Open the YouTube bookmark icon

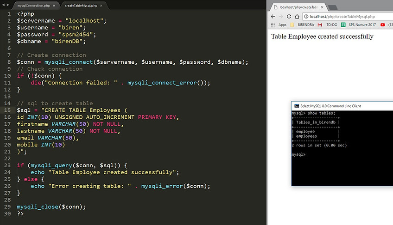(x=382, y=25)
